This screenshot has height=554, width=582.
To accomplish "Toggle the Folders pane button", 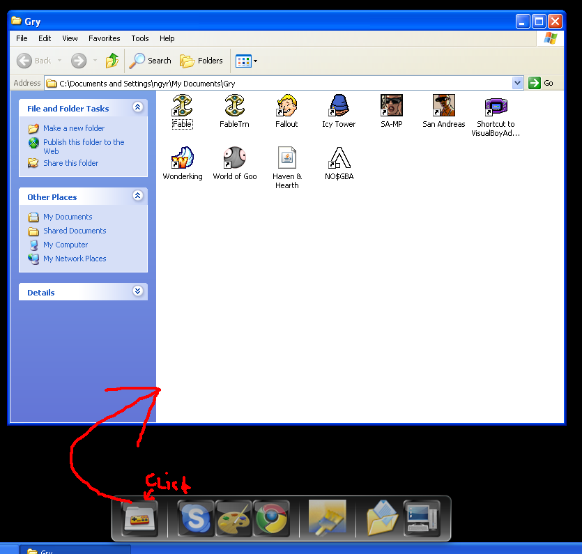I will tap(201, 61).
